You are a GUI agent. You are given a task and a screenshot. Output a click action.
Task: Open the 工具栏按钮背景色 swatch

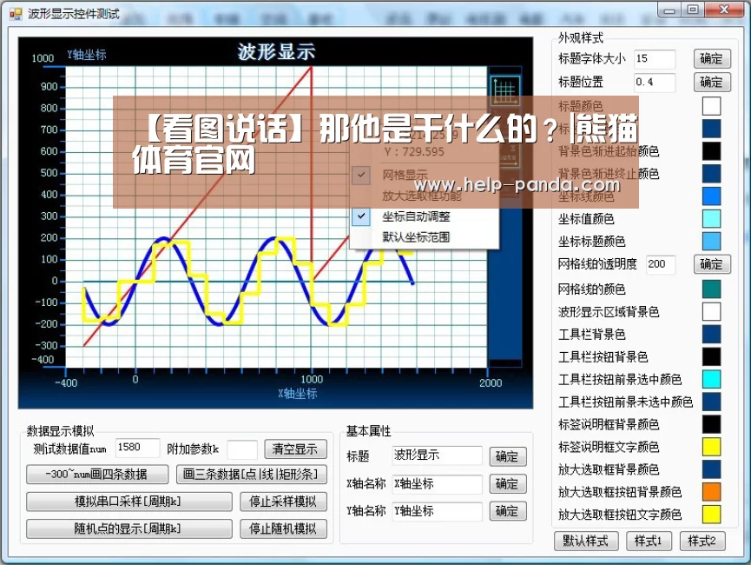tap(712, 357)
